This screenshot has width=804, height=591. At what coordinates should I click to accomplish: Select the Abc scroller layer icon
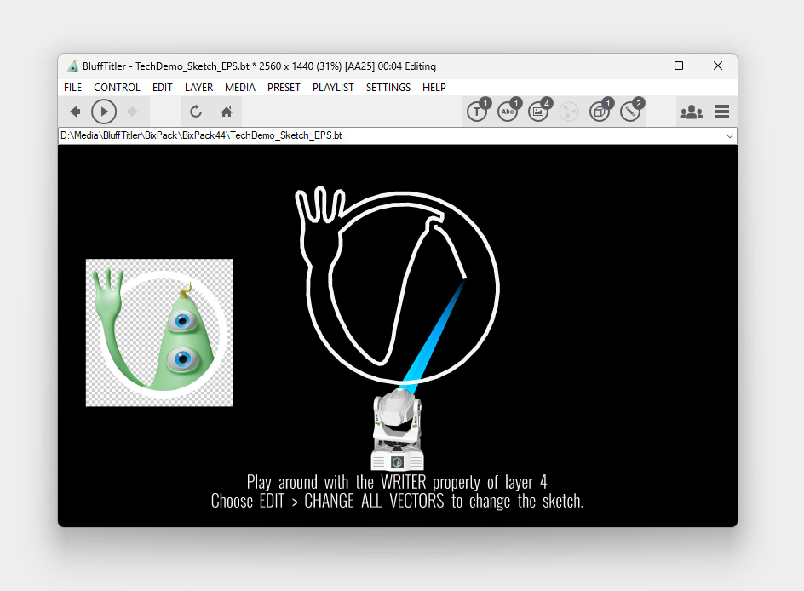coord(508,112)
